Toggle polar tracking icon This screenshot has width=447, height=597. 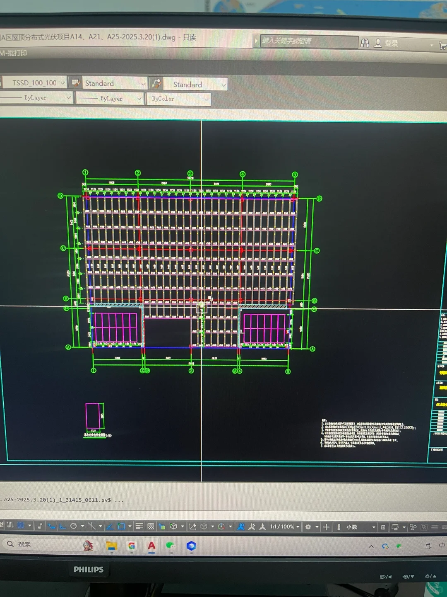74,526
